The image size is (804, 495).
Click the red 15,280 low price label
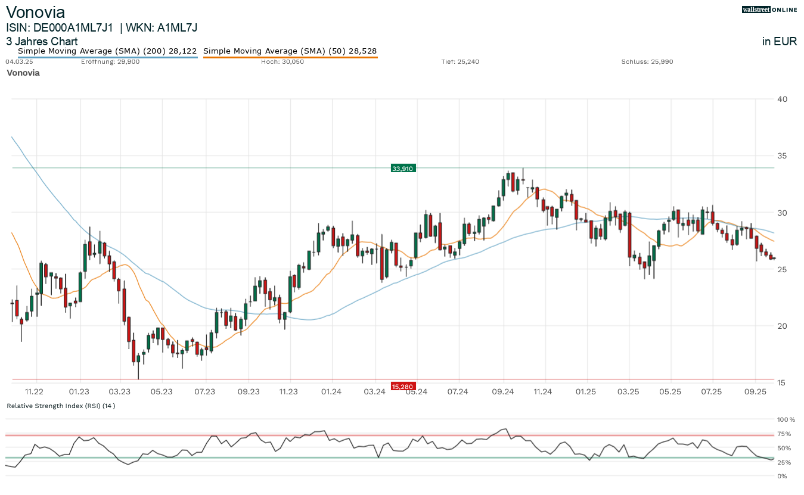pyautogui.click(x=402, y=387)
